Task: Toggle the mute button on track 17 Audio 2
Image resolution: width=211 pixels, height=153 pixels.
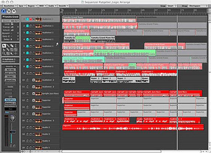Action: [x=27, y=127]
